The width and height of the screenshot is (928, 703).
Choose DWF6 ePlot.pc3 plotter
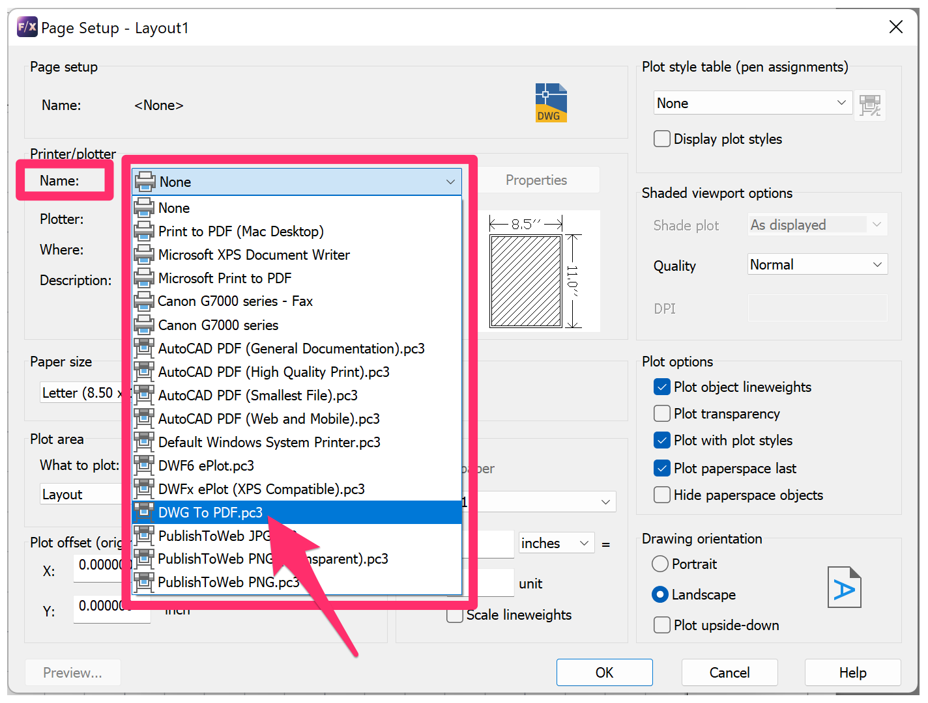297,466
